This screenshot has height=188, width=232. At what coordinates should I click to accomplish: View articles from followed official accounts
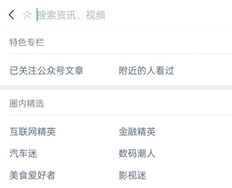click(46, 71)
